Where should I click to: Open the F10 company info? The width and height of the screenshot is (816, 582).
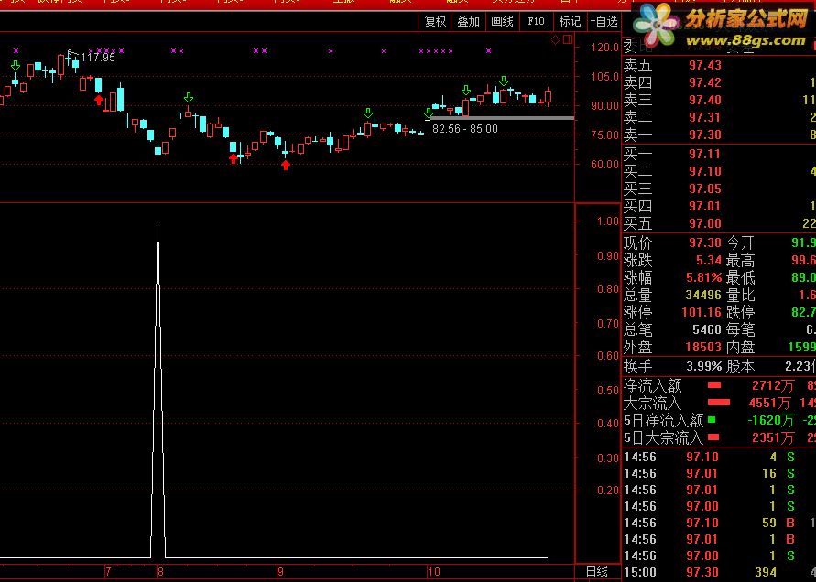tap(536, 21)
